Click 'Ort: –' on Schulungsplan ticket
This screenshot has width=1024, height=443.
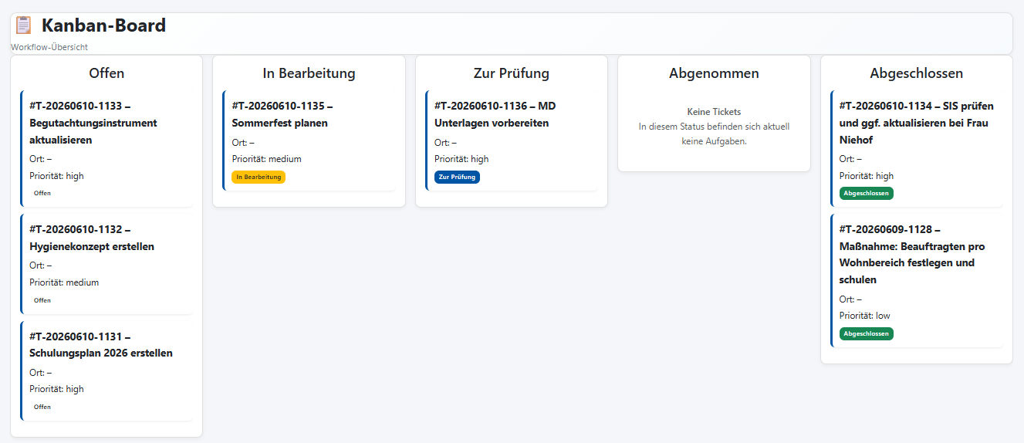[40, 373]
